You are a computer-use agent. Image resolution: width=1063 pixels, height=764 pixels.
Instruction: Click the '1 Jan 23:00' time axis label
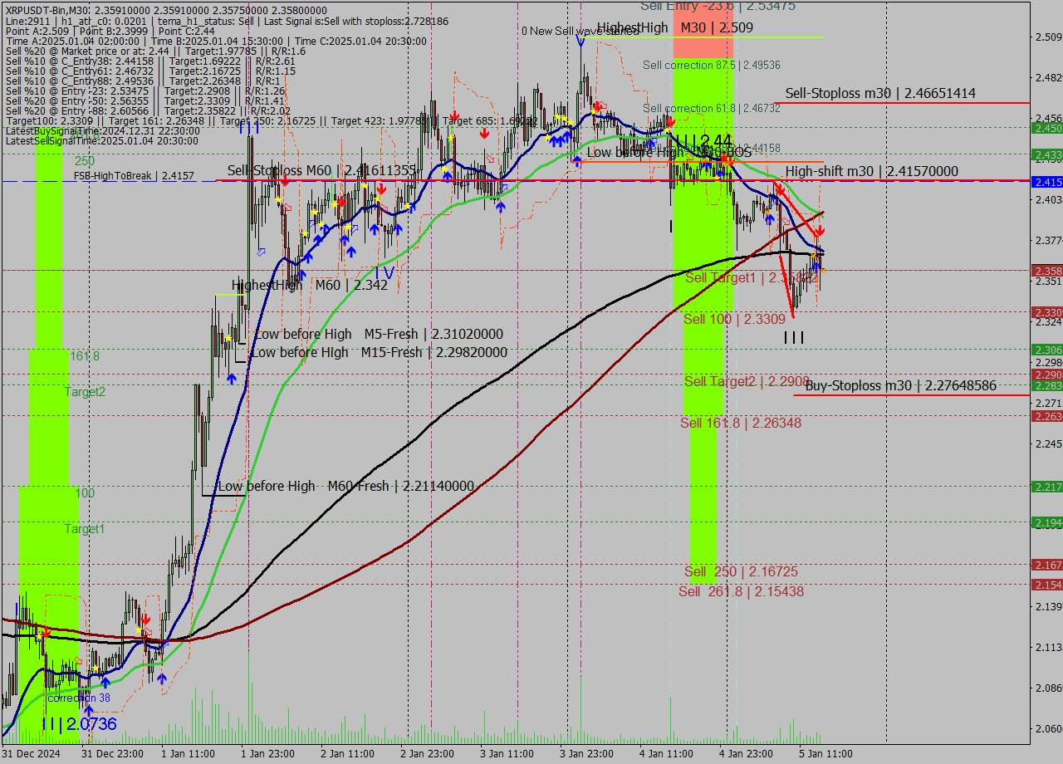267,754
